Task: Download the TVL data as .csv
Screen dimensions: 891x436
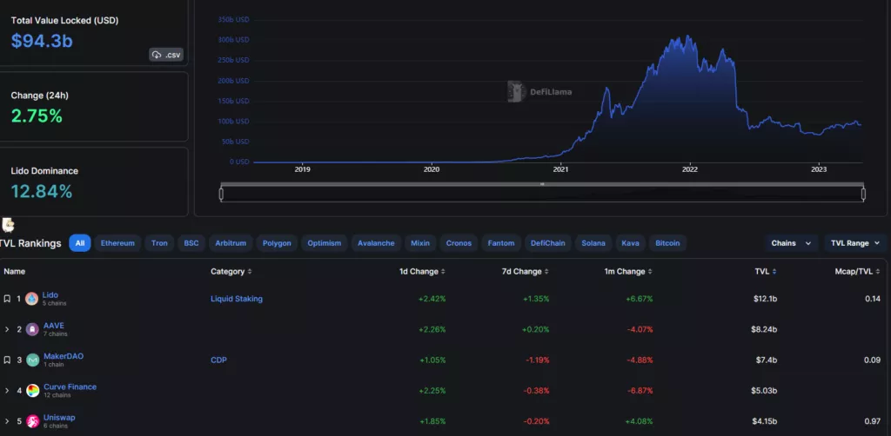Action: pyautogui.click(x=166, y=55)
